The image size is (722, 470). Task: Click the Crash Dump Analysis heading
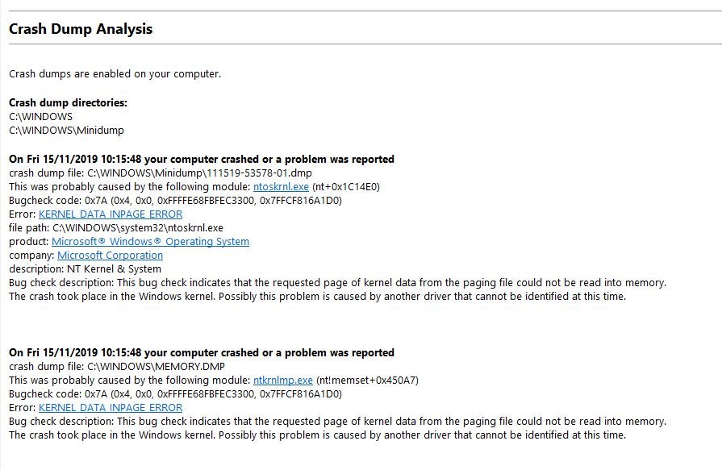coord(81,29)
